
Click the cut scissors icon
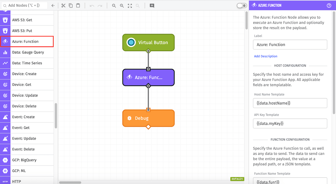click(63, 6)
